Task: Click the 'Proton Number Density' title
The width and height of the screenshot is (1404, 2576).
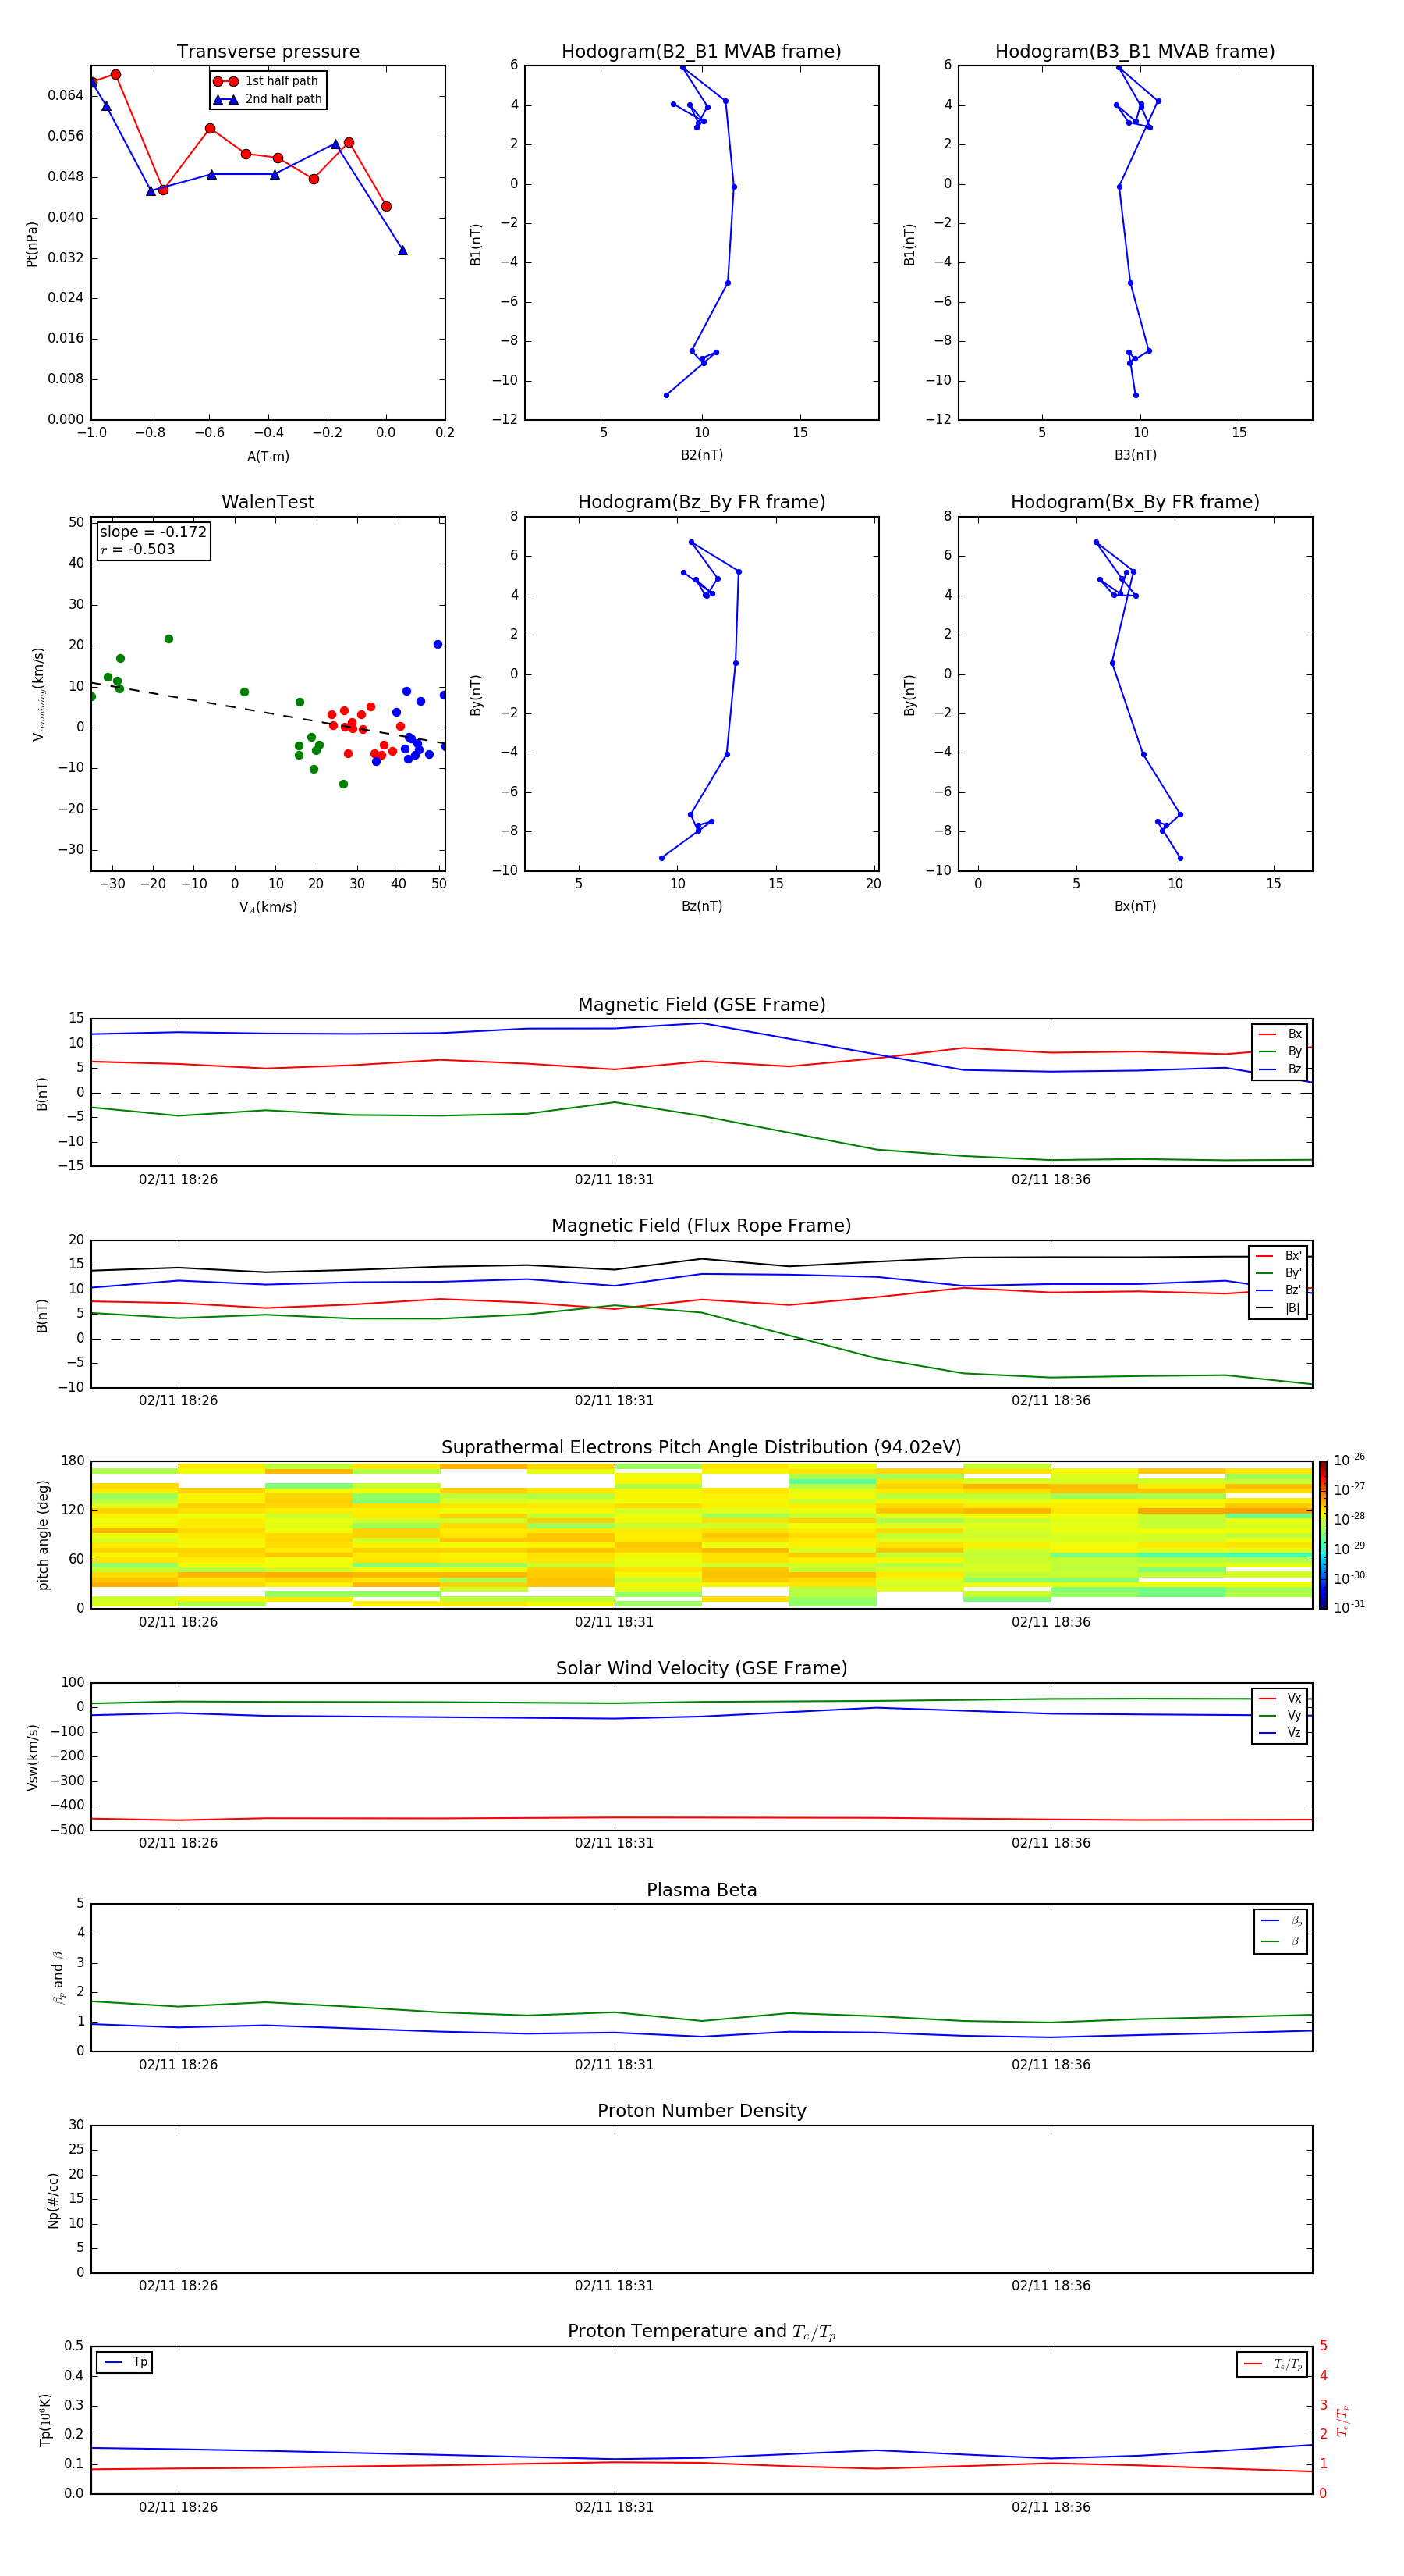Action: pyautogui.click(x=701, y=2111)
